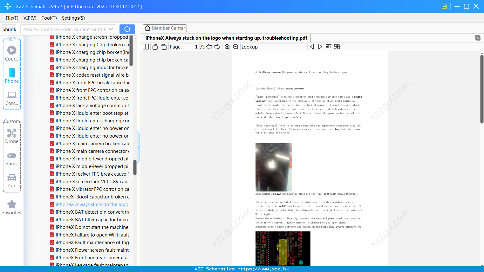Screen dimensions: 484x272
Task: Open Member Center home button
Action: tap(165, 28)
